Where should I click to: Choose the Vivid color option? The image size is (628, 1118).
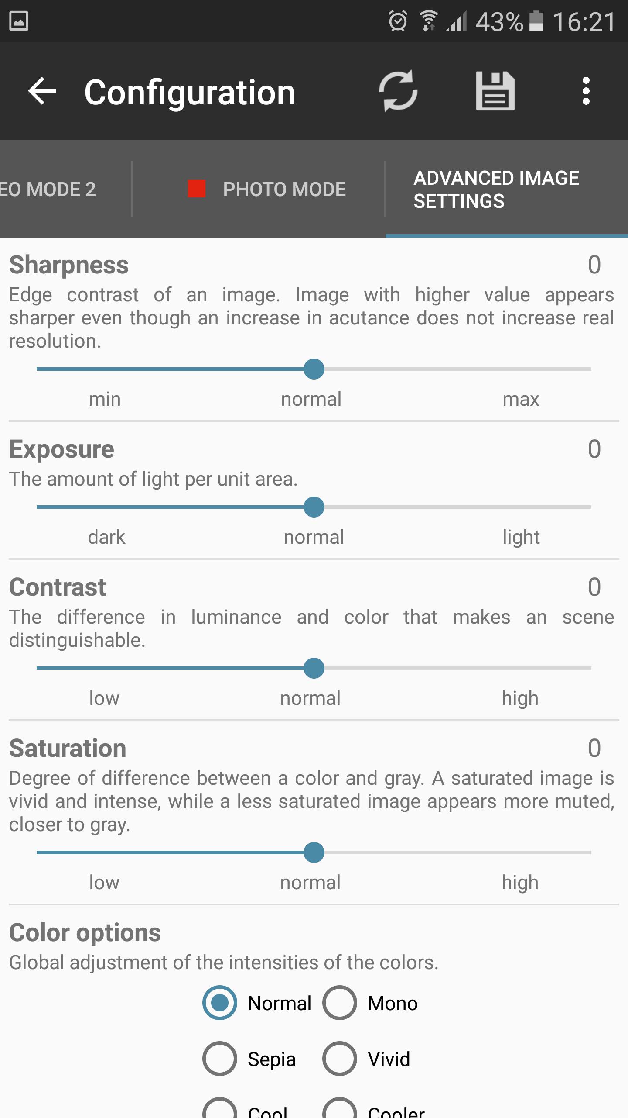pyautogui.click(x=340, y=1059)
